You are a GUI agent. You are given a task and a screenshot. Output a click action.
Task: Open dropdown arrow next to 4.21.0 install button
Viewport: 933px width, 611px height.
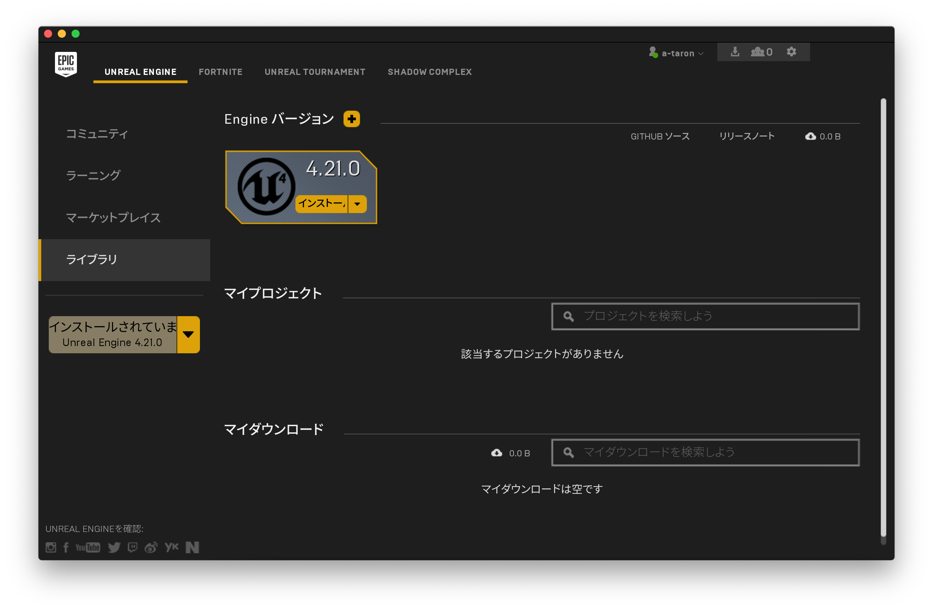click(x=358, y=204)
